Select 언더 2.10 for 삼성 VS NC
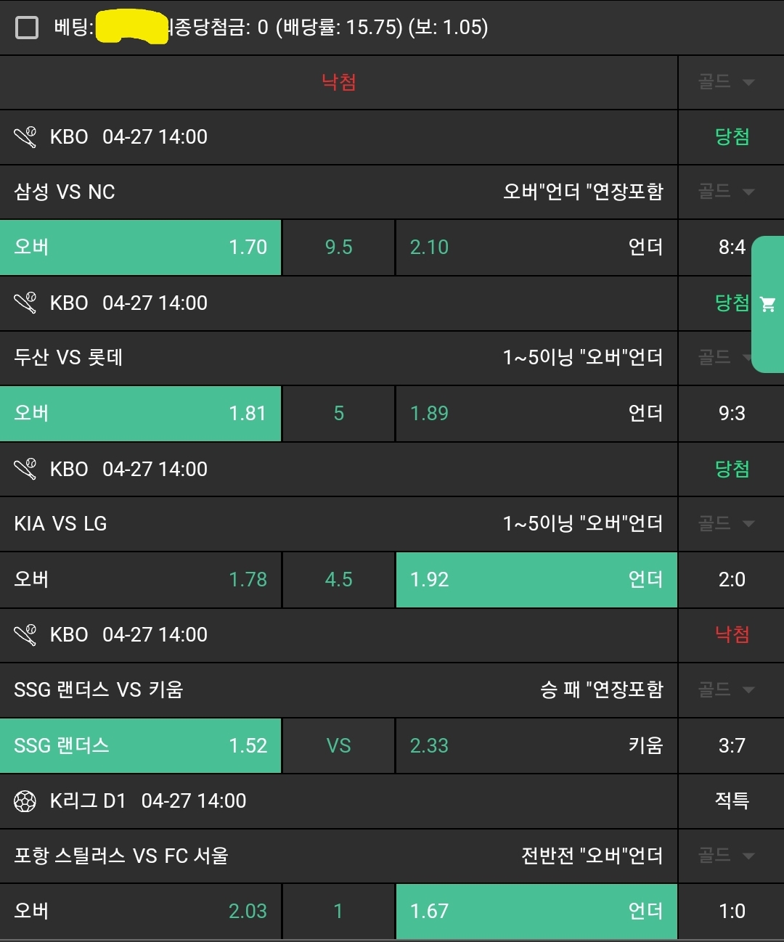The image size is (784, 942). coord(536,247)
